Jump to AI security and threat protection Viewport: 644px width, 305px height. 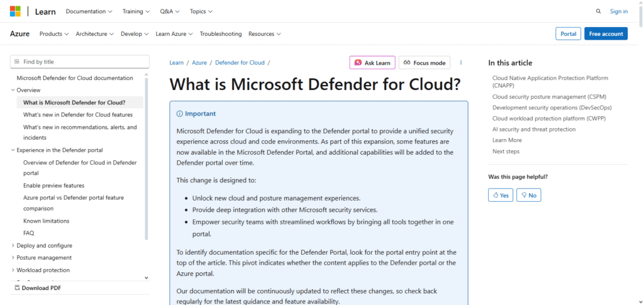(534, 130)
